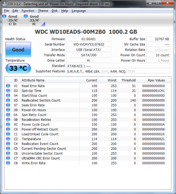
Task: Close the CDI window
Action: pyautogui.click(x=167, y=3)
